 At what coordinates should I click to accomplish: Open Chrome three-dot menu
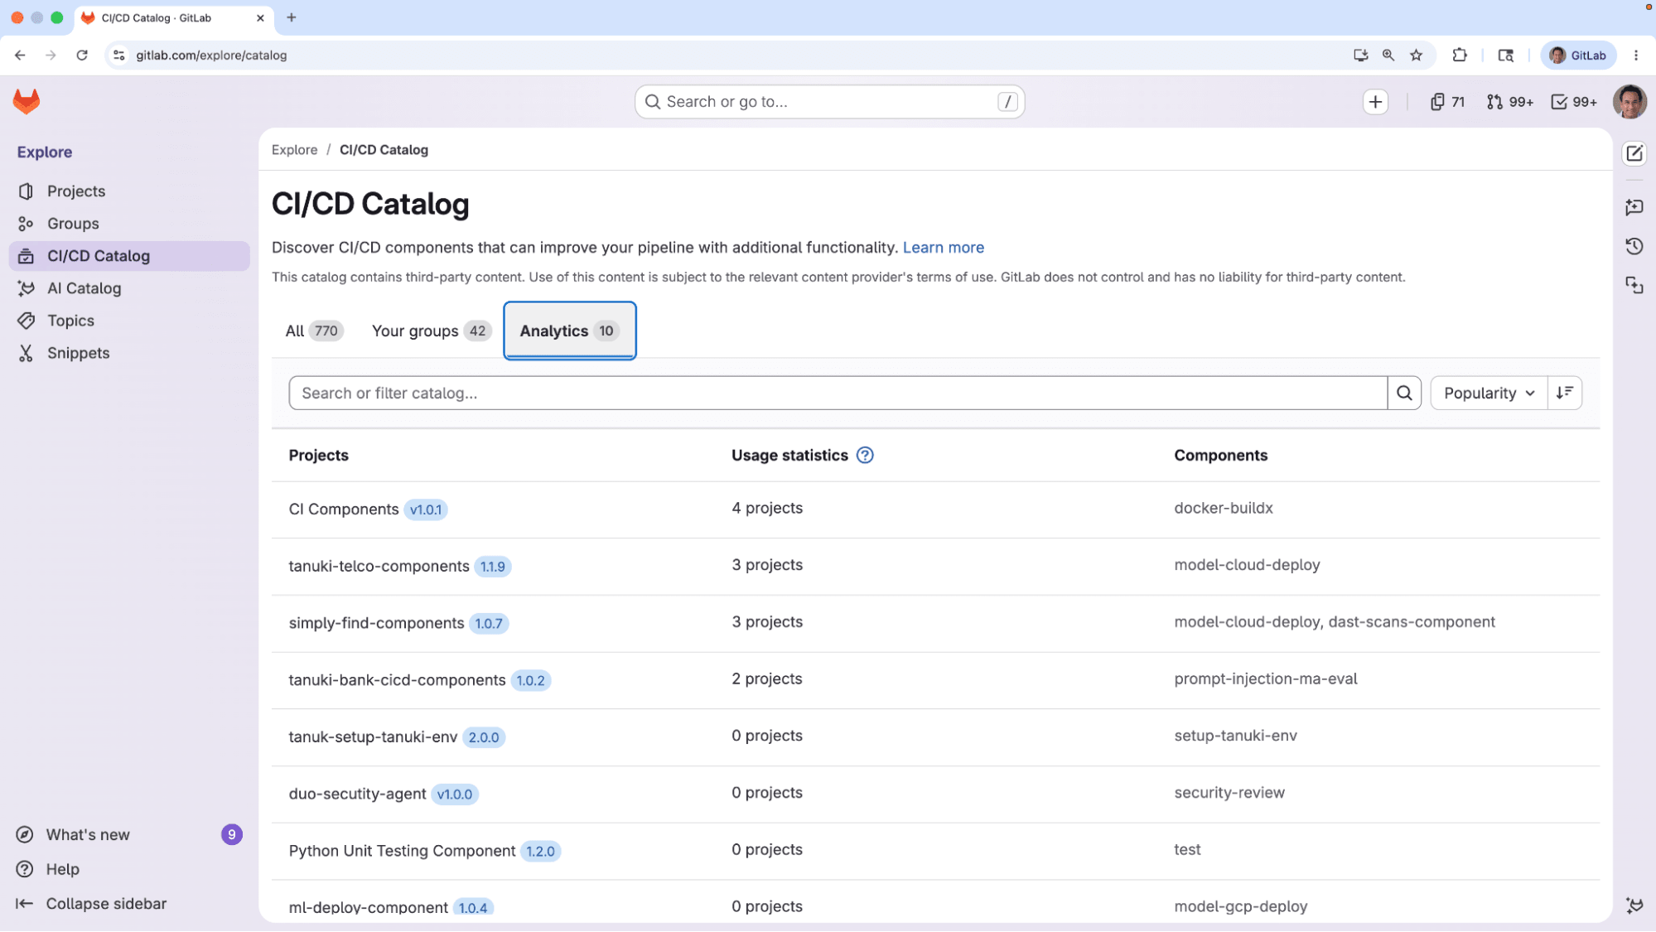tap(1636, 56)
